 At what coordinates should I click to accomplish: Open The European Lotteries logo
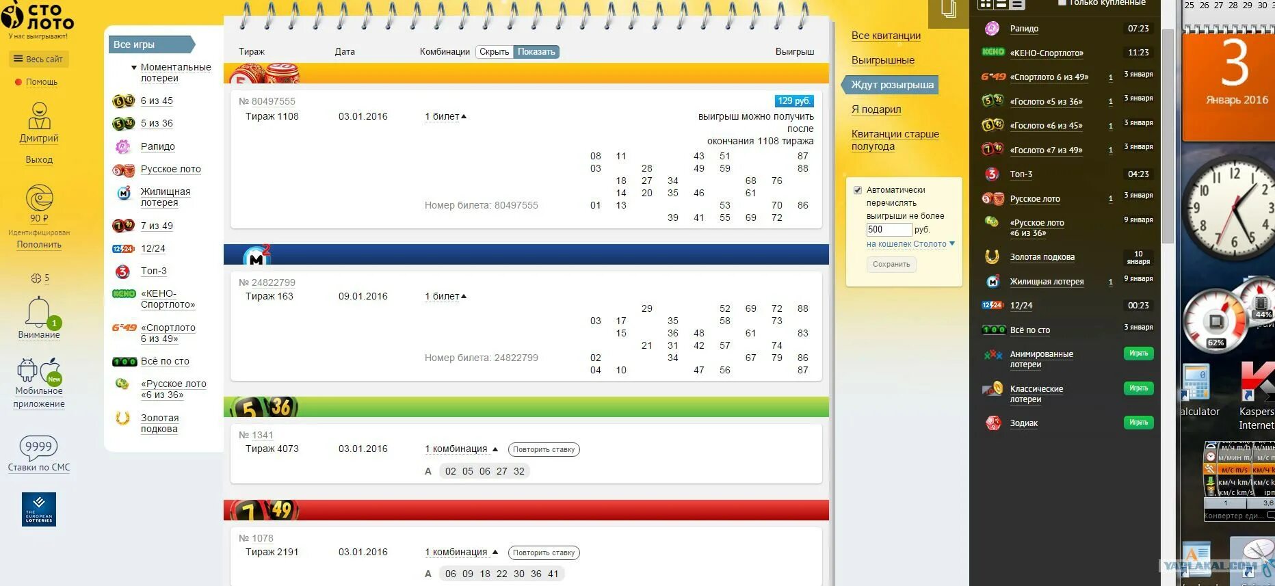(39, 509)
